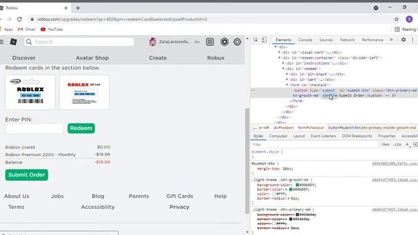This screenshot has width=418, height=235.
Task: Open a new browser tab
Action: [x=78, y=8]
